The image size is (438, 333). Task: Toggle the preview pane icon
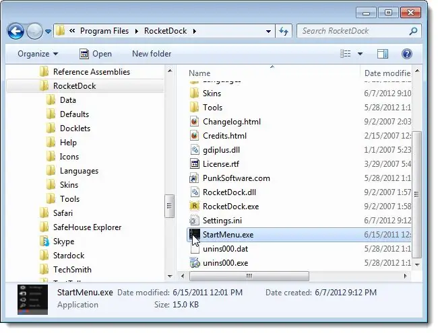pos(383,54)
